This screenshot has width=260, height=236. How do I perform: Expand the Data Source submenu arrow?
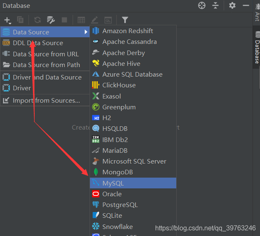pyautogui.click(x=86, y=32)
